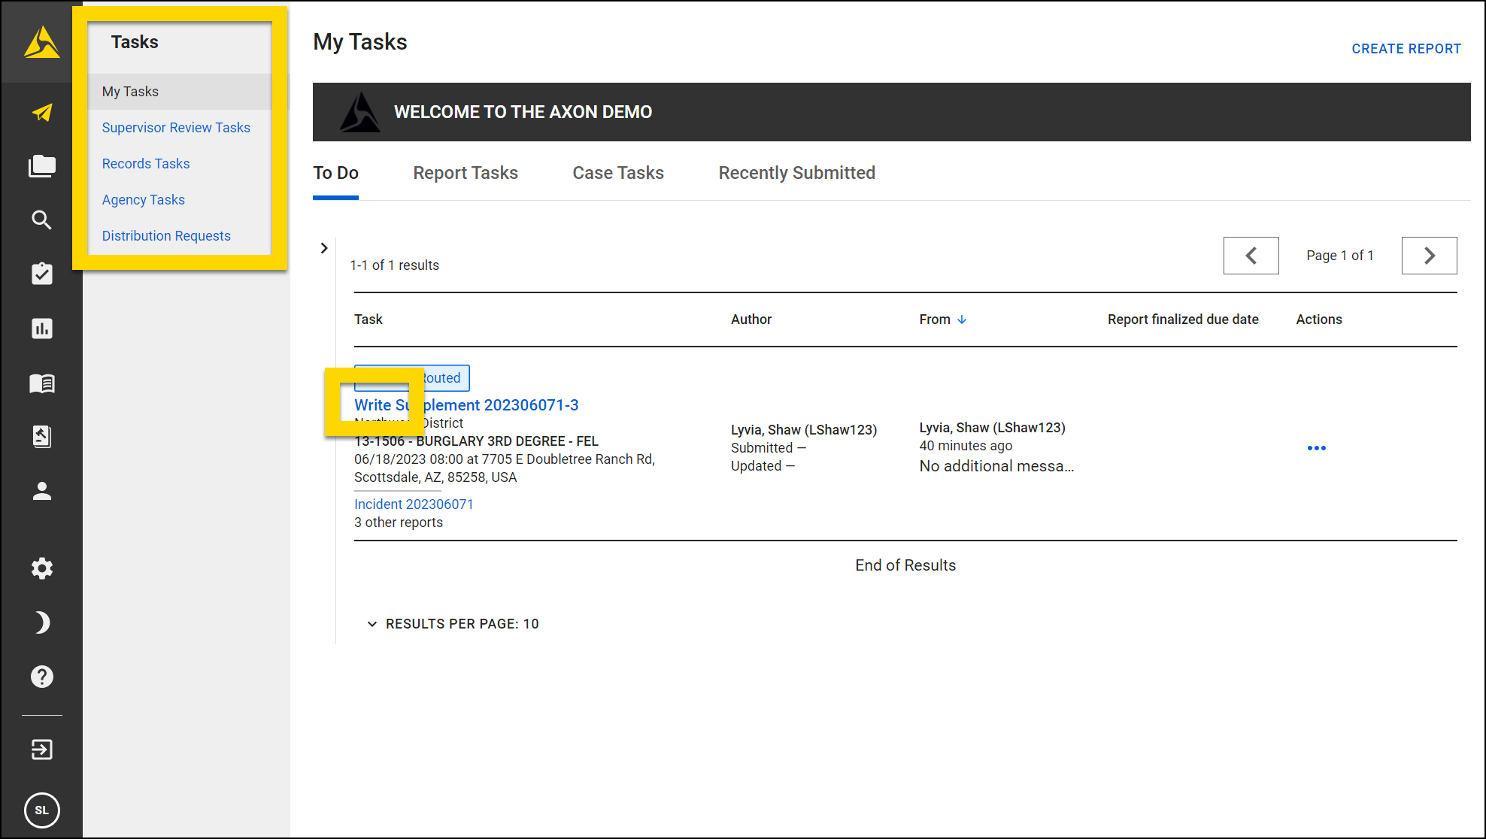This screenshot has width=1486, height=839.
Task: Open the Results Per Page dropdown
Action: (453, 624)
